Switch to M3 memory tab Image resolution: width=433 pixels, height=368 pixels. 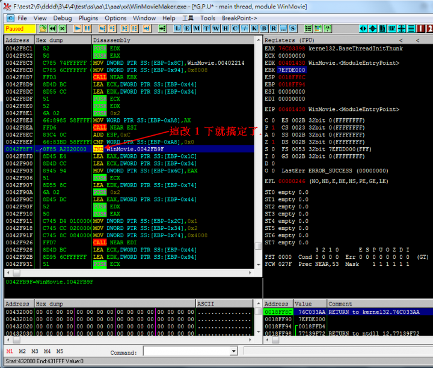pos(34,351)
